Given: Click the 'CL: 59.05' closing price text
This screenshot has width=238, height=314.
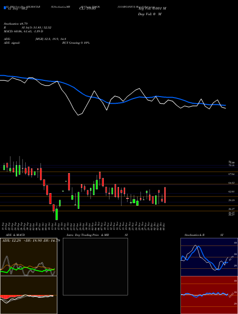Looking at the screenshot, I should [x=88, y=9].
